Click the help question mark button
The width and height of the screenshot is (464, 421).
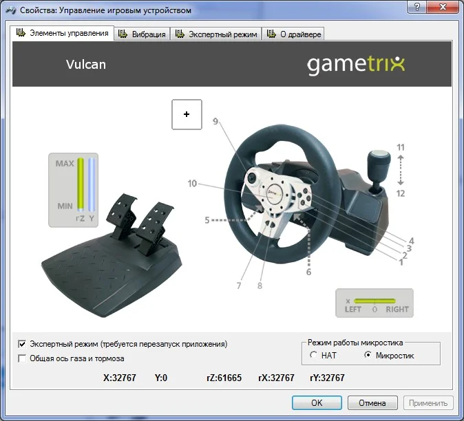coord(416,6)
